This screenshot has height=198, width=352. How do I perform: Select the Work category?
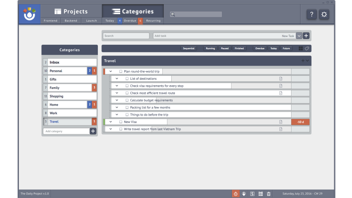pos(70,113)
